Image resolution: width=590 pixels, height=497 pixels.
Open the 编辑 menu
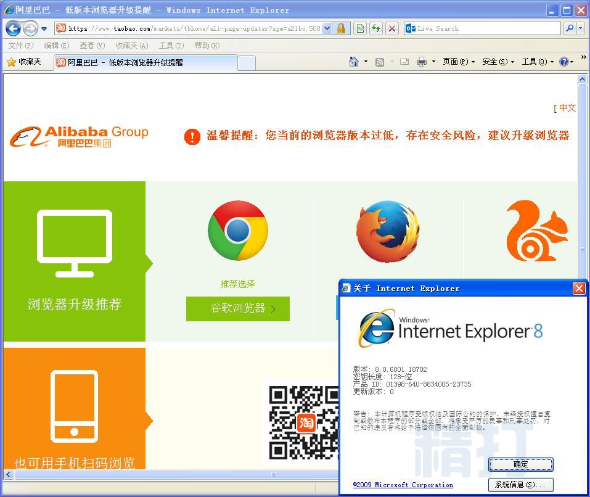pyautogui.click(x=57, y=46)
